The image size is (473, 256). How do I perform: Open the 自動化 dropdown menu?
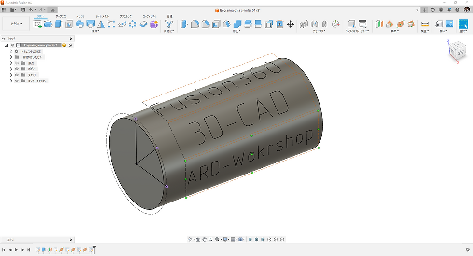click(x=169, y=31)
